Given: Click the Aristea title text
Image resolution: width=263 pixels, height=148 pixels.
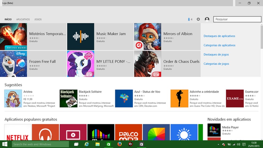Looking at the screenshot, I should click(28, 92).
